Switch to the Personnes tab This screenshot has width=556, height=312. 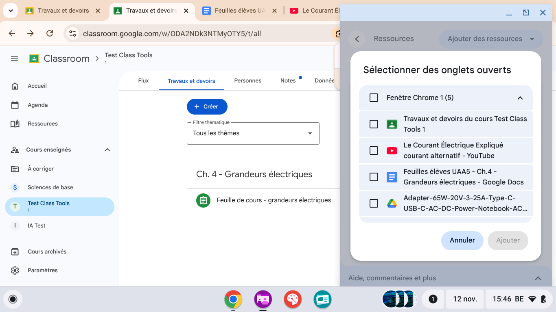(247, 81)
